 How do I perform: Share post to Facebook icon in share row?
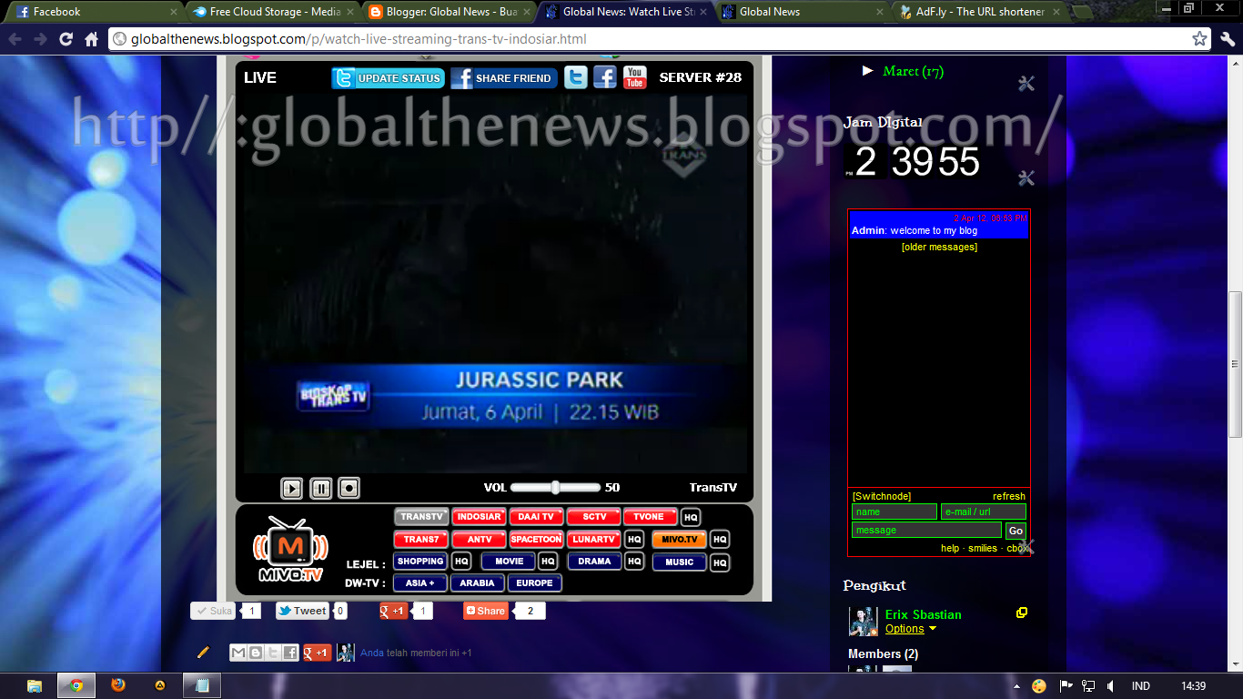tap(290, 653)
